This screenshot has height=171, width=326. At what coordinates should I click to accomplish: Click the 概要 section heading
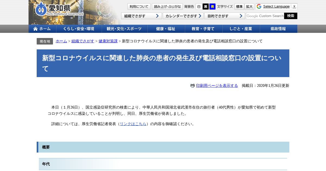pos(163,147)
